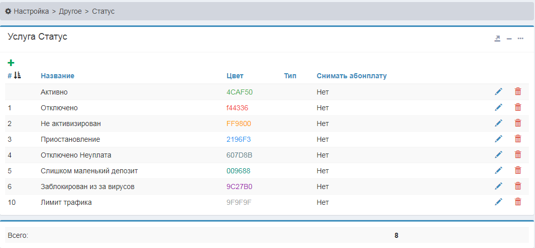Open the three-dots panel options menu
This screenshot has width=535, height=248.
click(x=520, y=39)
